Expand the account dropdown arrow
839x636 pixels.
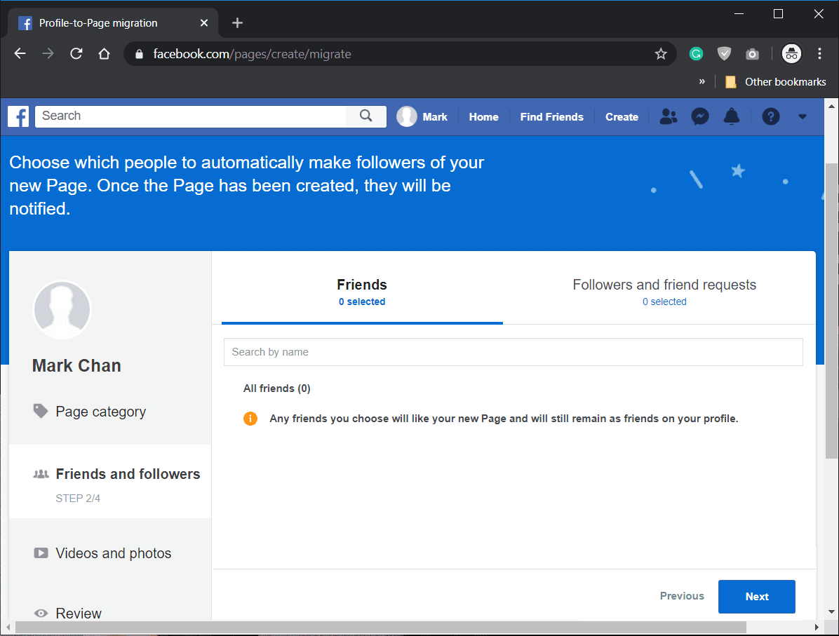pos(803,117)
